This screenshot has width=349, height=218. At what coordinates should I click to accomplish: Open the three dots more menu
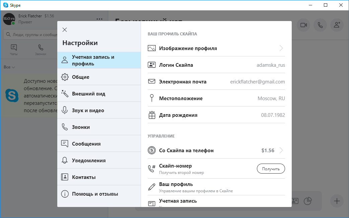click(x=99, y=19)
